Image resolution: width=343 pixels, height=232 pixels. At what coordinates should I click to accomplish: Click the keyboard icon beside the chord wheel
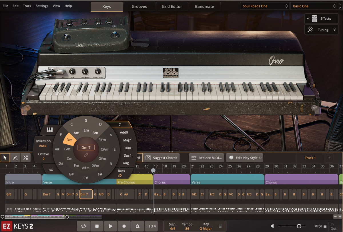tap(49, 130)
